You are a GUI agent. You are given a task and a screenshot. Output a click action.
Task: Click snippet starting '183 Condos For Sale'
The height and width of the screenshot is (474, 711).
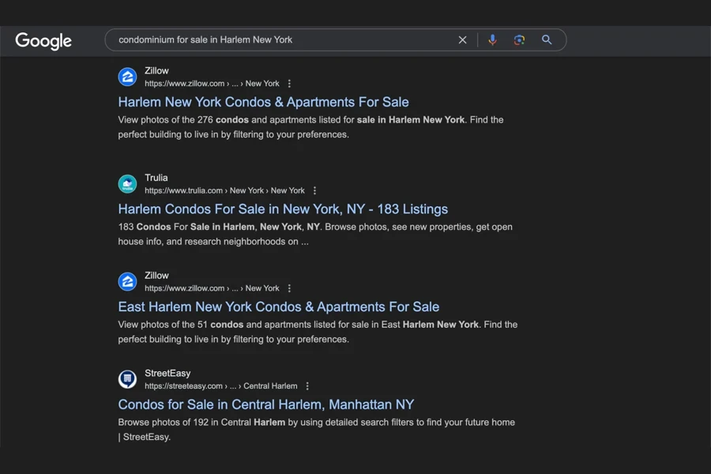pos(315,234)
